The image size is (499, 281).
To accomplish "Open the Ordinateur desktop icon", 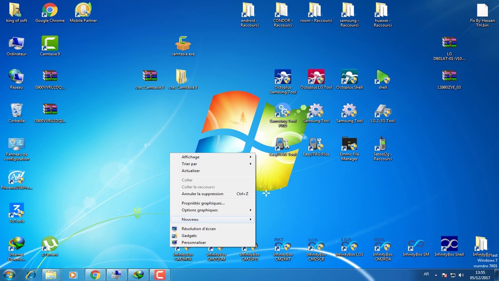I will (x=16, y=46).
